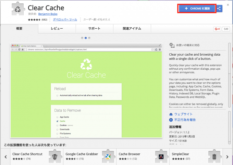This screenshot has height=165, width=233.
Task: Click the 'CHROME に追加' add button
Action: (x=197, y=9)
